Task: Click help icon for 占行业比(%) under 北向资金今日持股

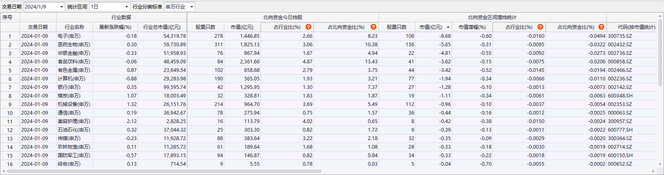Action: pos(308,27)
